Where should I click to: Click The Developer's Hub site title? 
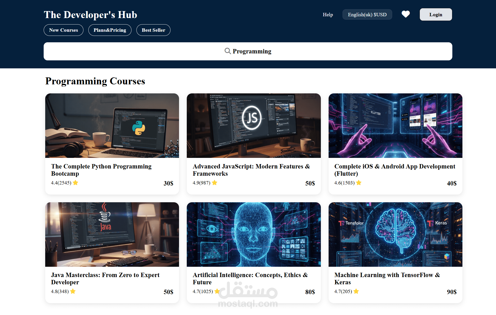tap(90, 15)
